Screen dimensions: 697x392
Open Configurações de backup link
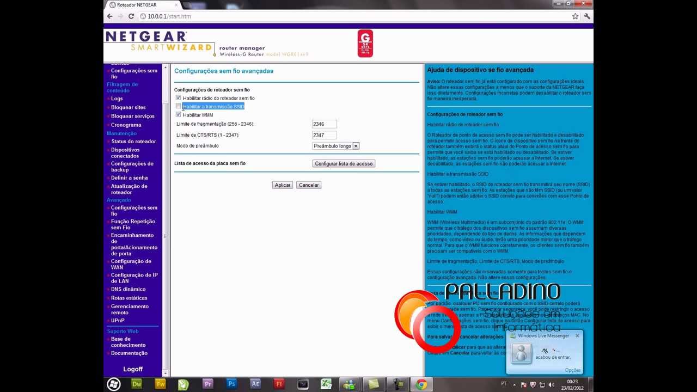(x=132, y=167)
